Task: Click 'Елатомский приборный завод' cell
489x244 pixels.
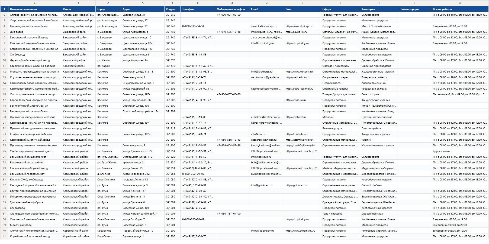Action: point(35,168)
